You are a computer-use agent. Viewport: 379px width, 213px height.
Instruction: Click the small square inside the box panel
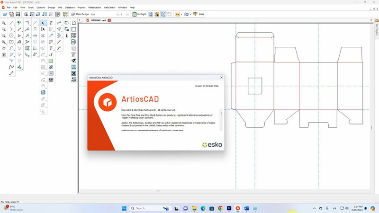coord(255,86)
